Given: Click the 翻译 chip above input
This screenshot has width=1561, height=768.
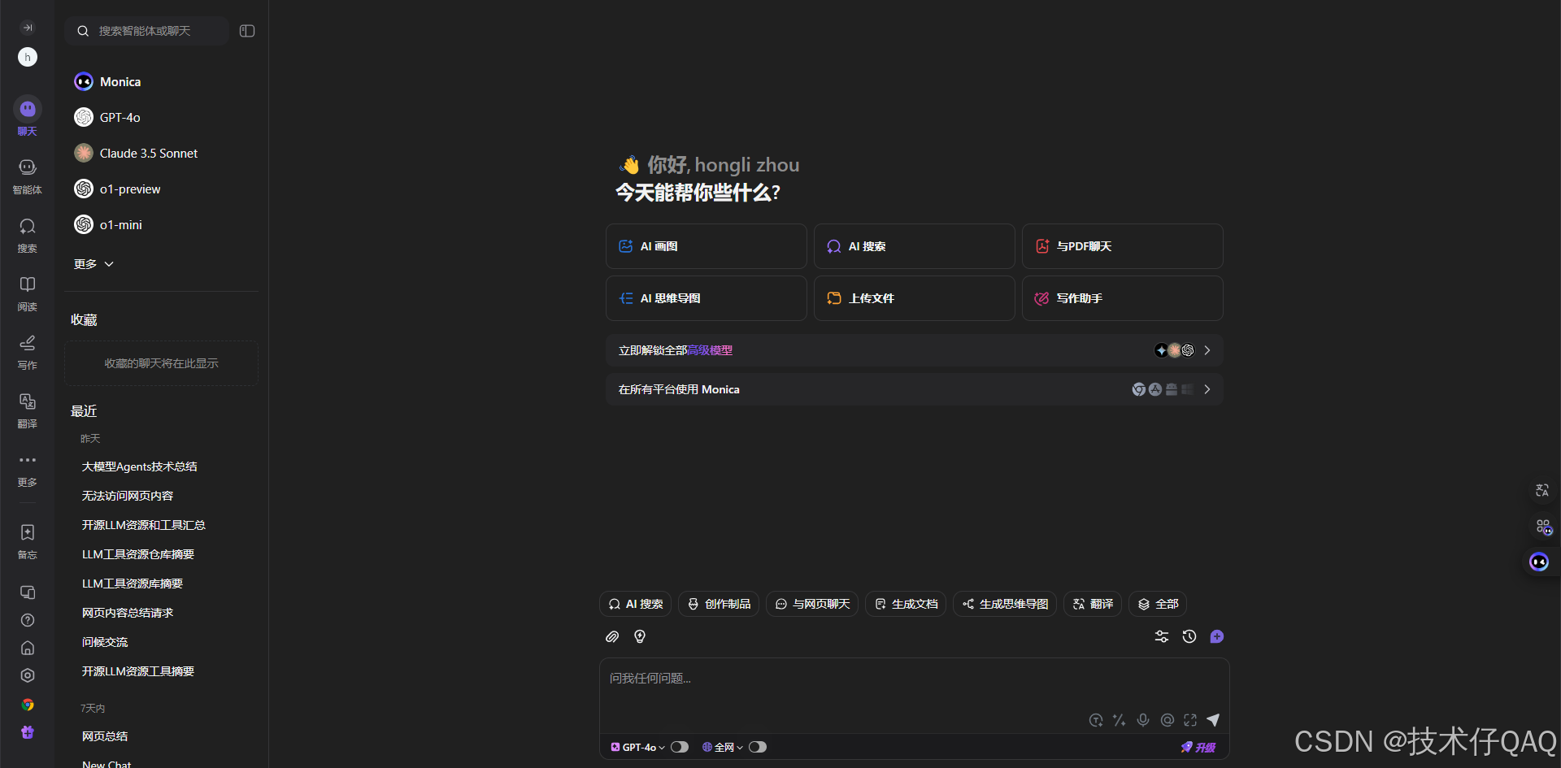Looking at the screenshot, I should click(1093, 604).
